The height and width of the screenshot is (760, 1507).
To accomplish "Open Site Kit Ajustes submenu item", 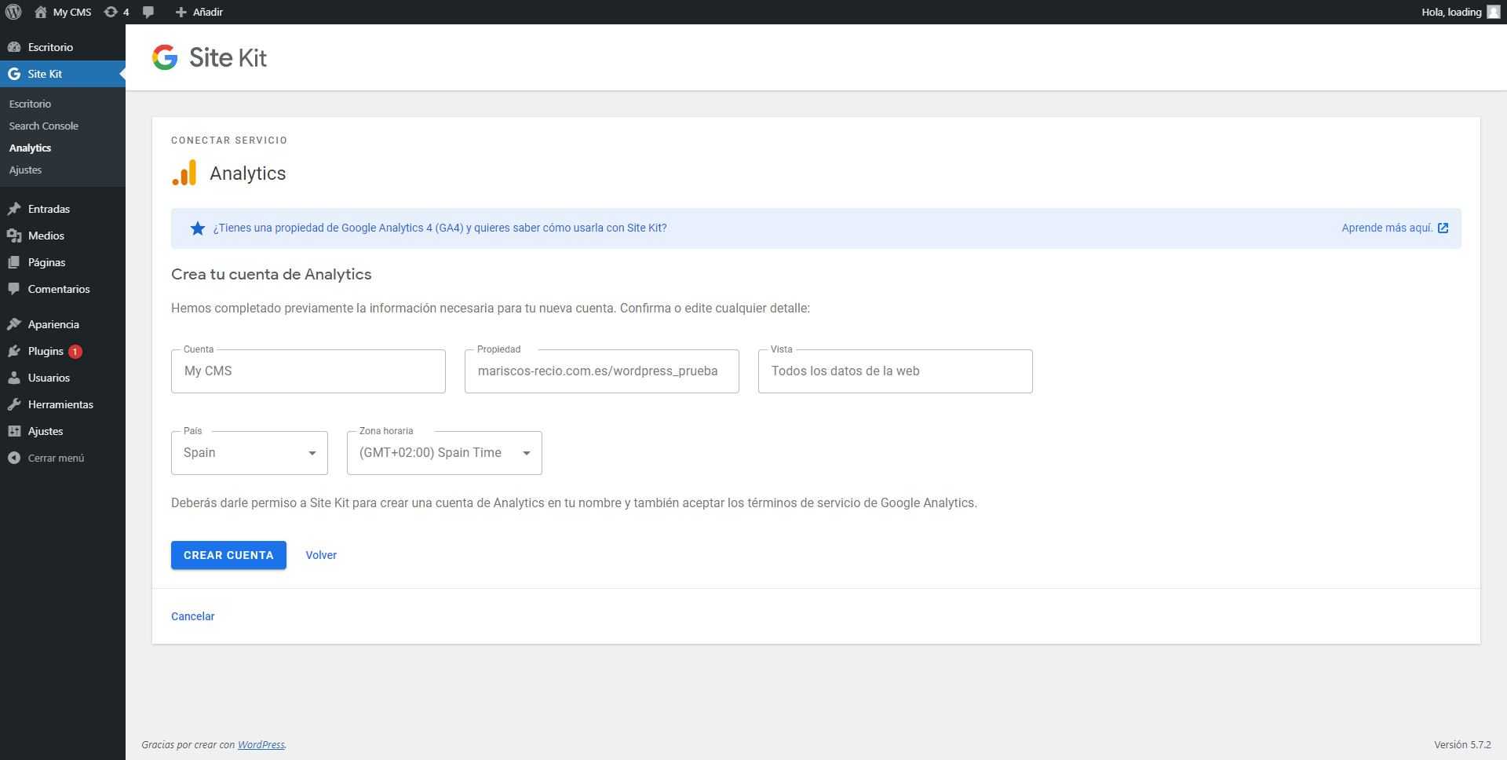I will pos(25,170).
